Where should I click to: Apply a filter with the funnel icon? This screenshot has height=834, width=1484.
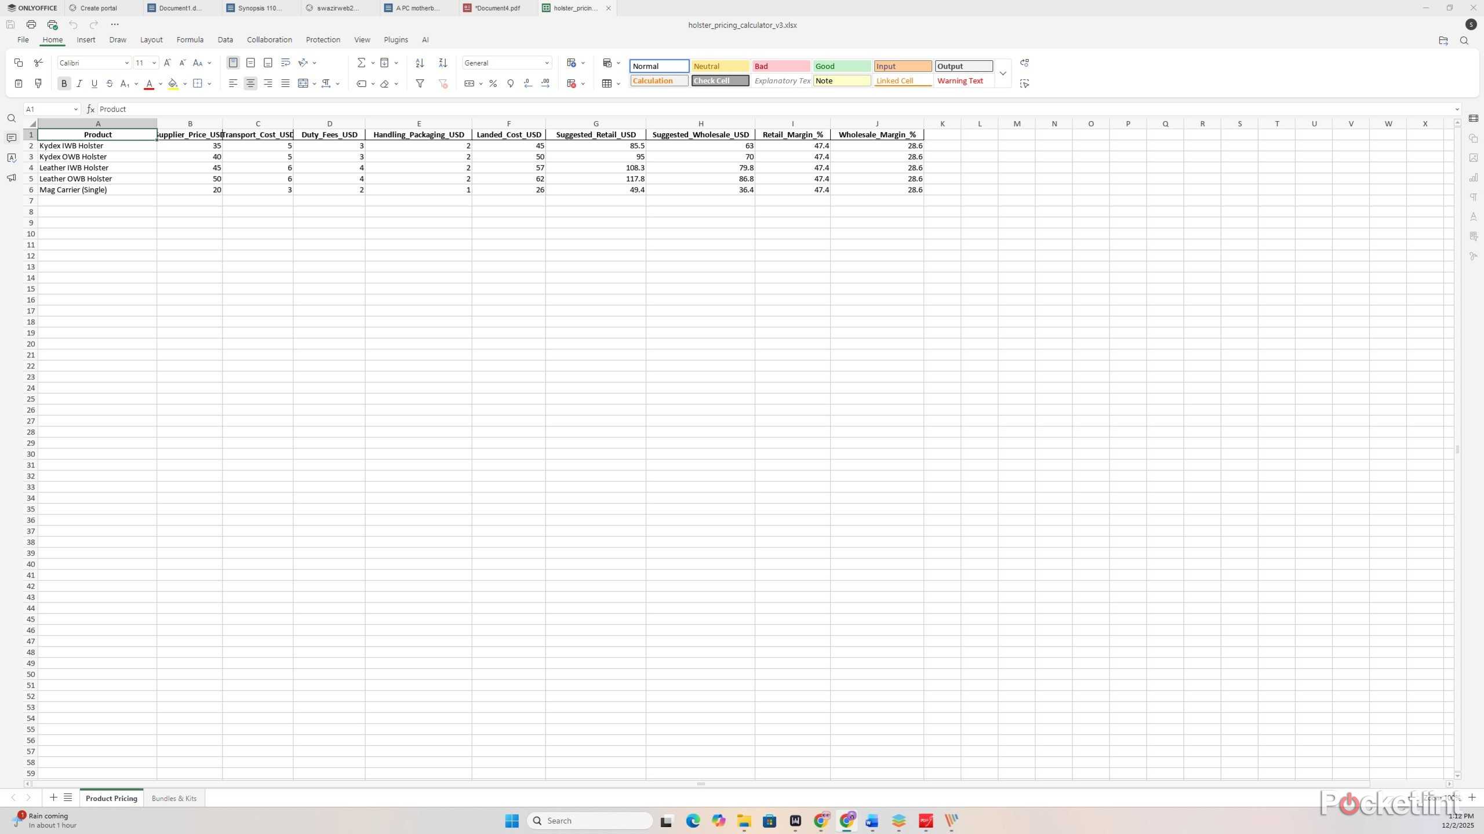coord(420,83)
